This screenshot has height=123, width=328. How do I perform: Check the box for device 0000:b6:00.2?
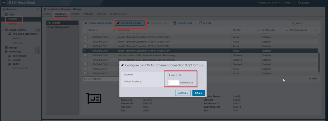85,42
